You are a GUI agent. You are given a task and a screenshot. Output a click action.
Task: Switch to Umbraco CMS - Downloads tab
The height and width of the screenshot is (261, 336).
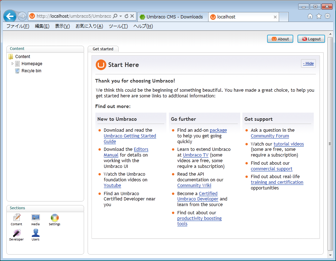172,17
